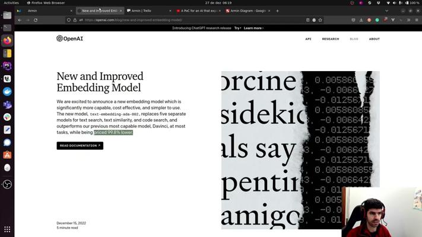Open OBS Studio from the dock
The height and width of the screenshot is (237, 422).
[7, 184]
